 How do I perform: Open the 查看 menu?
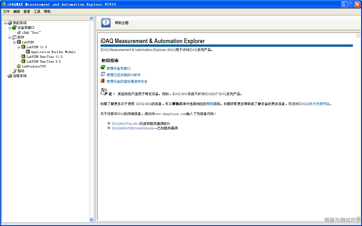click(27, 12)
